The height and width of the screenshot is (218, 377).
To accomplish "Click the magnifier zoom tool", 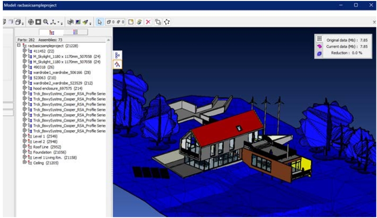I will pyautogui.click(x=46, y=22).
